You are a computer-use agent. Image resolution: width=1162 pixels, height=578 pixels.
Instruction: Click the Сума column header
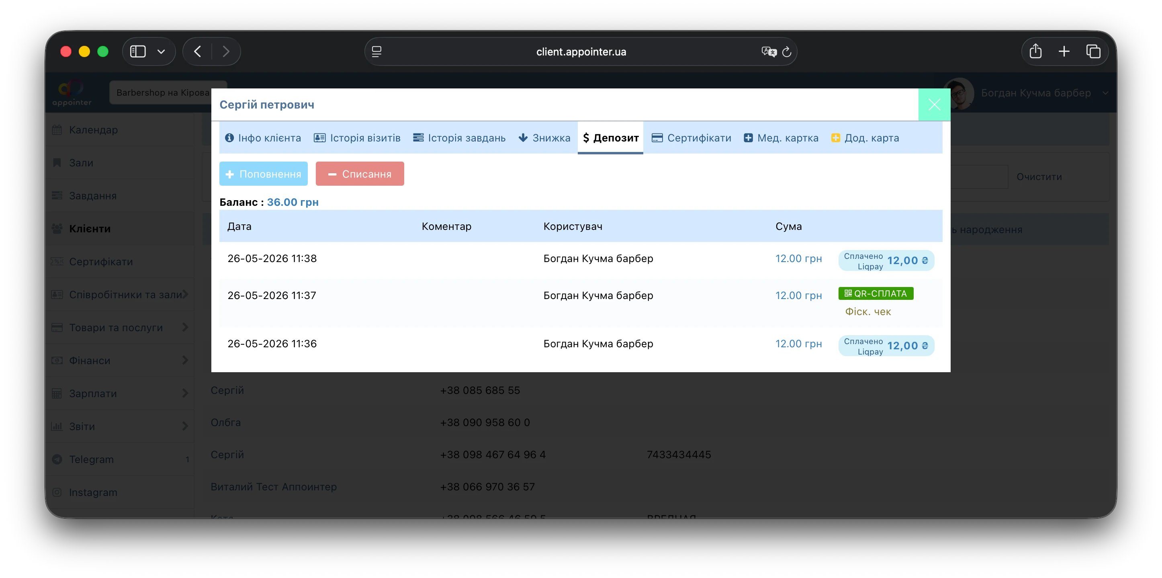788,226
